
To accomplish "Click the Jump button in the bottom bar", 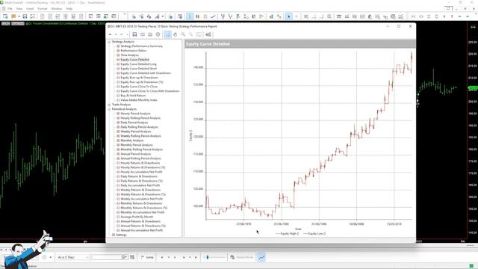I will point(148,257).
